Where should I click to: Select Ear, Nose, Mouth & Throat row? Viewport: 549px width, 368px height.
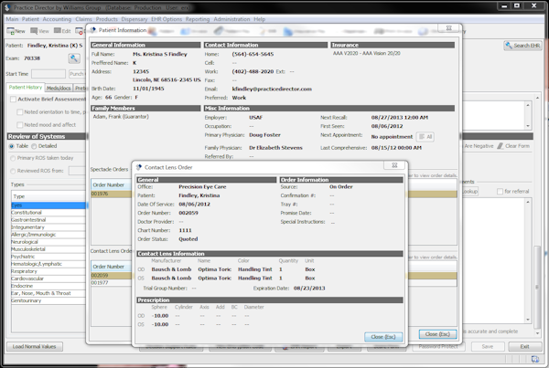48,293
